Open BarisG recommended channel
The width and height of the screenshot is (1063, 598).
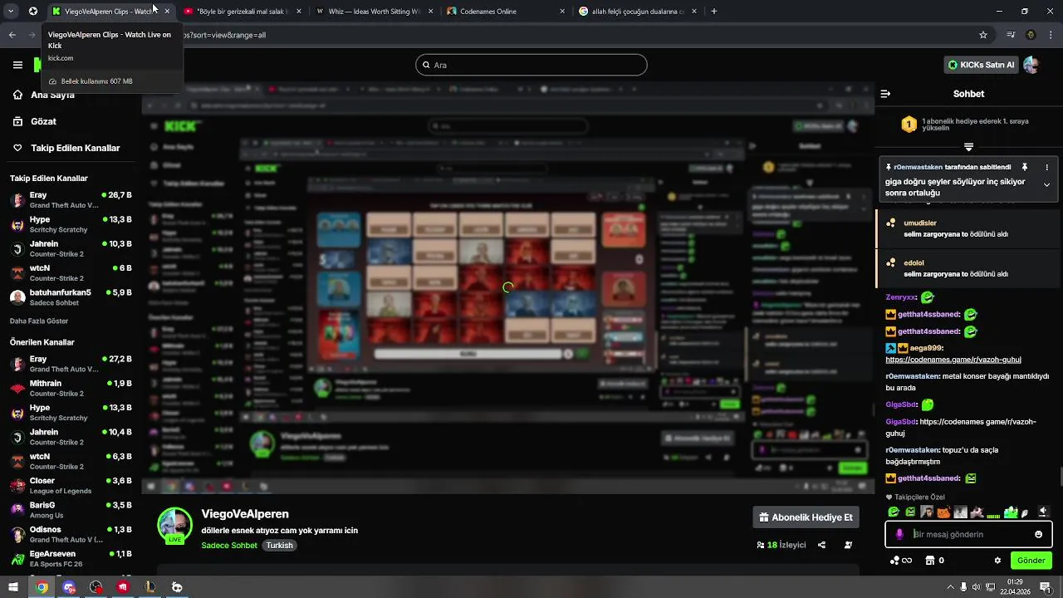coord(71,510)
